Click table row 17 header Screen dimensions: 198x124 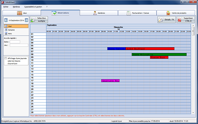coord(38,81)
